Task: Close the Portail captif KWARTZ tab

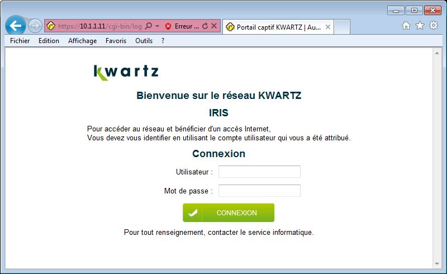Action: (x=328, y=27)
